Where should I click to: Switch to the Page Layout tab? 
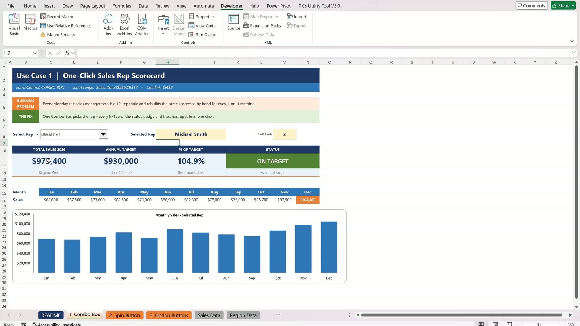[x=93, y=6]
